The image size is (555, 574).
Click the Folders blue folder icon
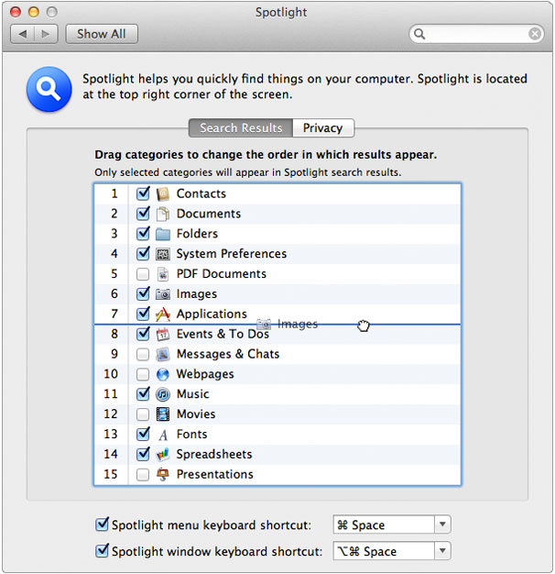(x=163, y=234)
